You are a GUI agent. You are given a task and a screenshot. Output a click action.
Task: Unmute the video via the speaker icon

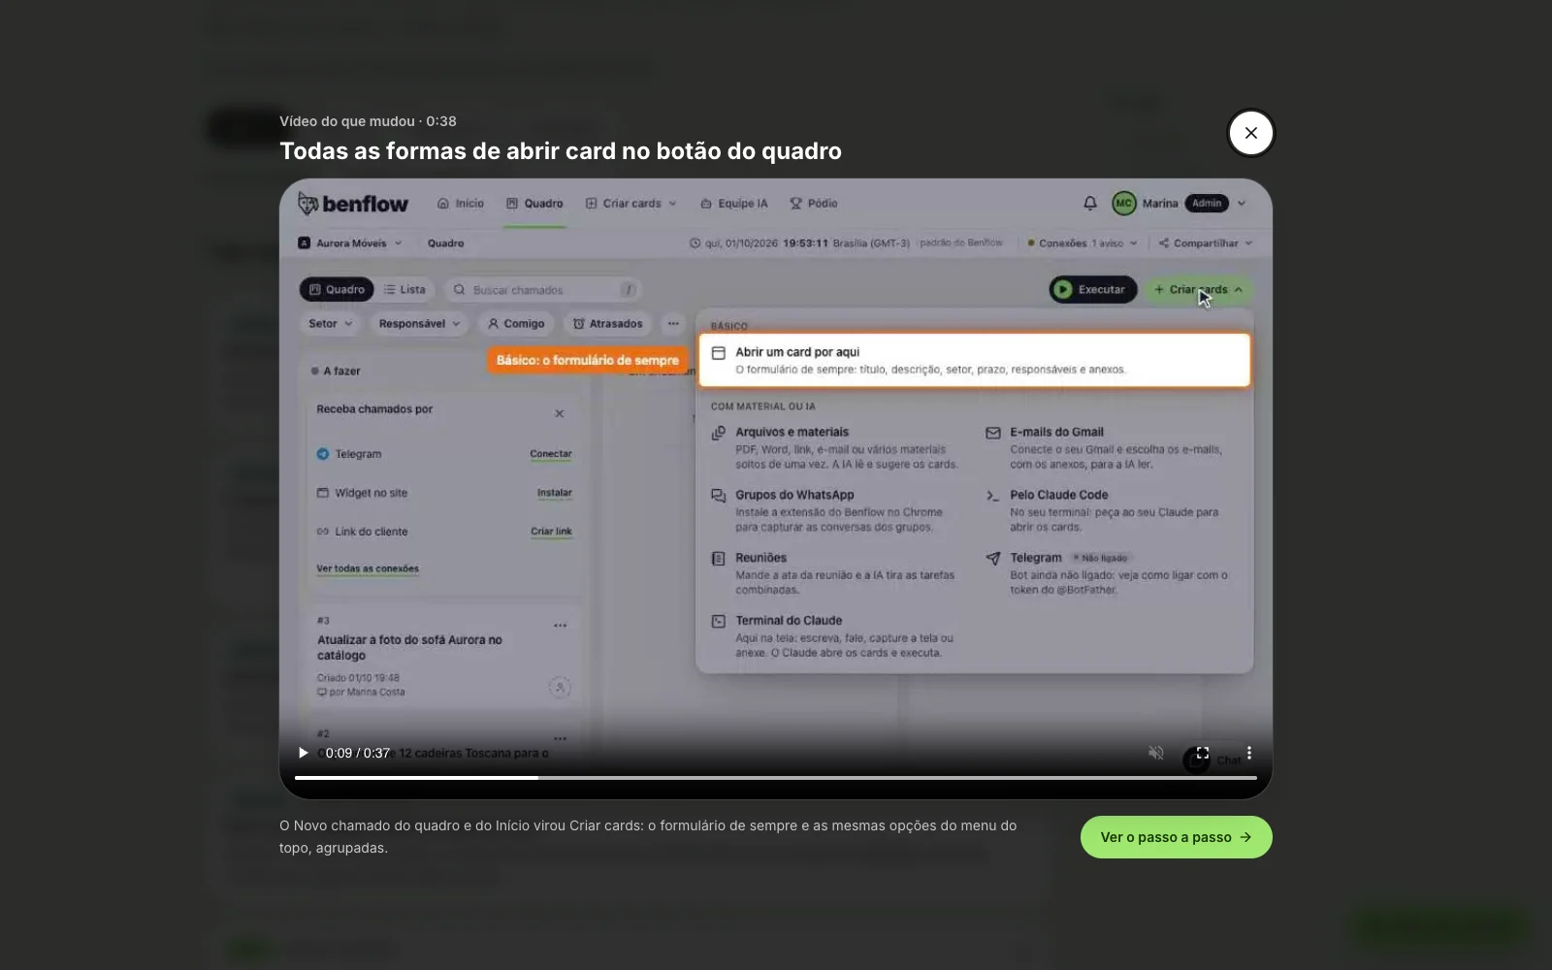[x=1156, y=753]
